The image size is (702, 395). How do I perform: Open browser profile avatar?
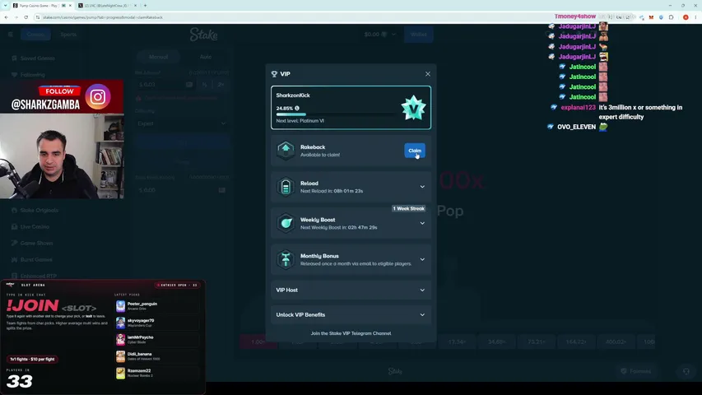pos(686,17)
